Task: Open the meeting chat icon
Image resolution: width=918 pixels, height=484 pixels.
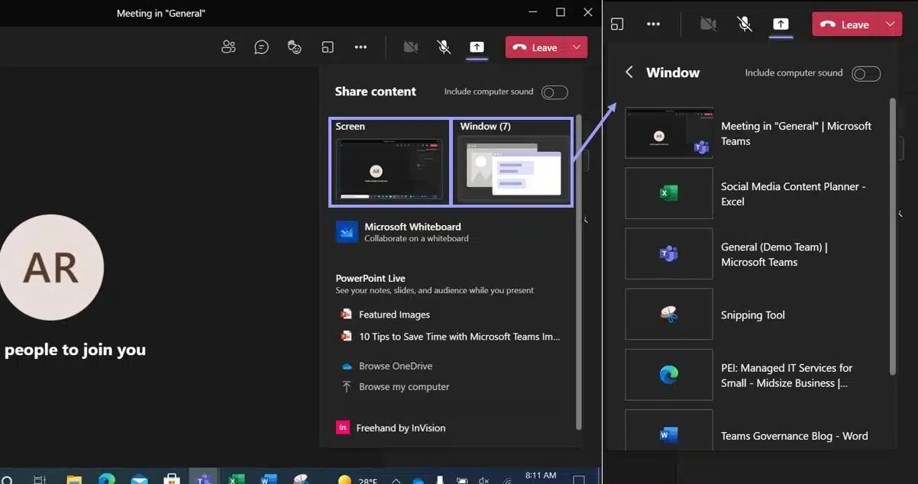Action: (x=261, y=47)
